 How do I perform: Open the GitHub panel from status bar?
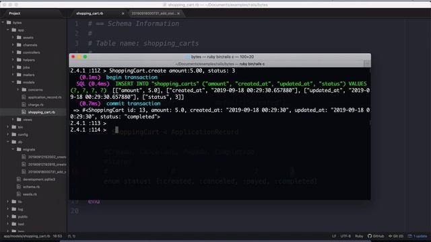[x=376, y=236]
